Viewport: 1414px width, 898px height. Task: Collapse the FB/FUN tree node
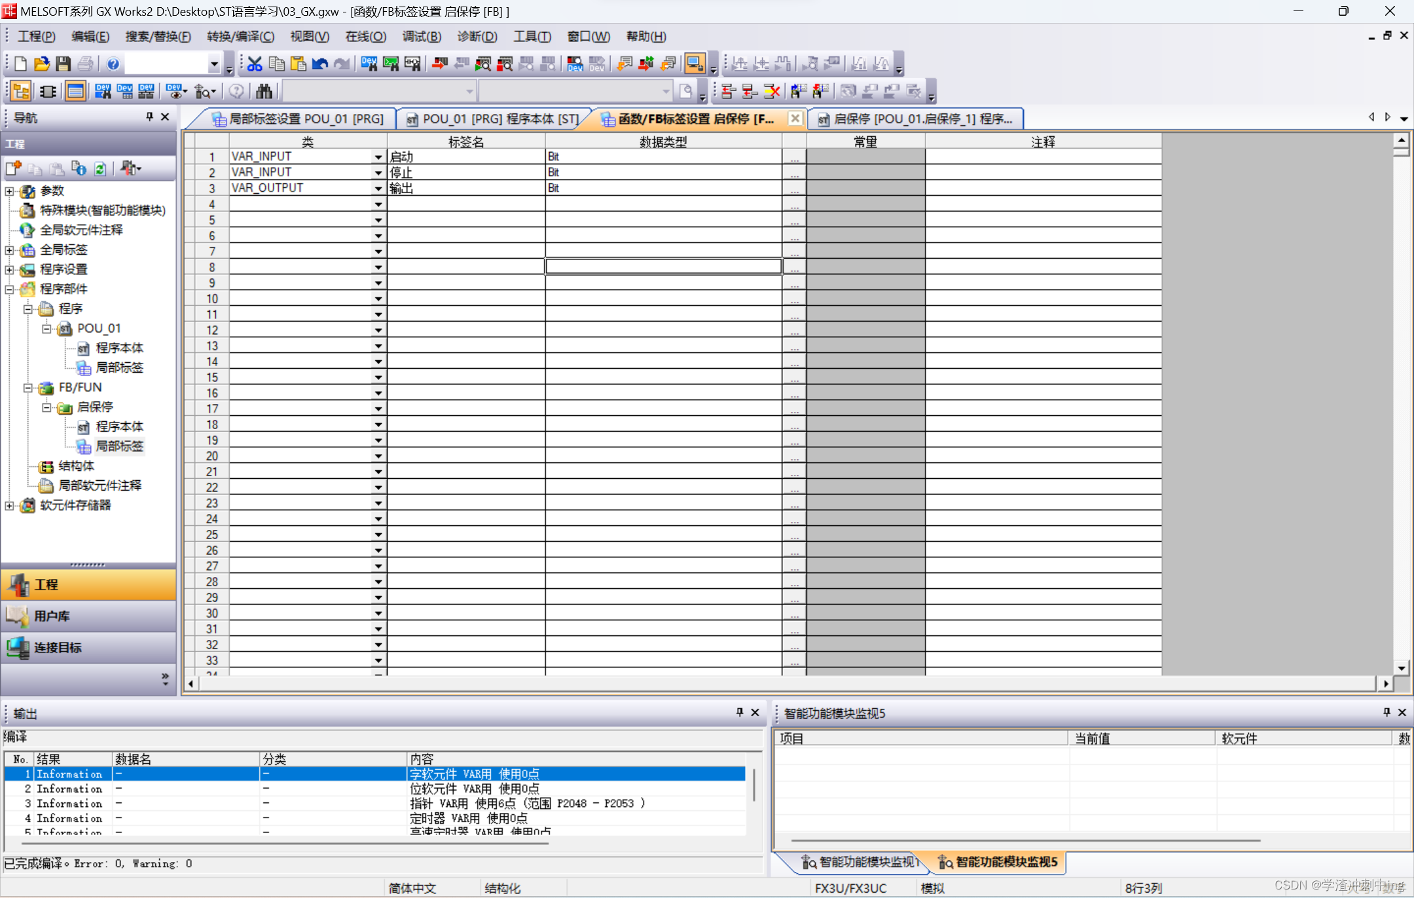(28, 388)
